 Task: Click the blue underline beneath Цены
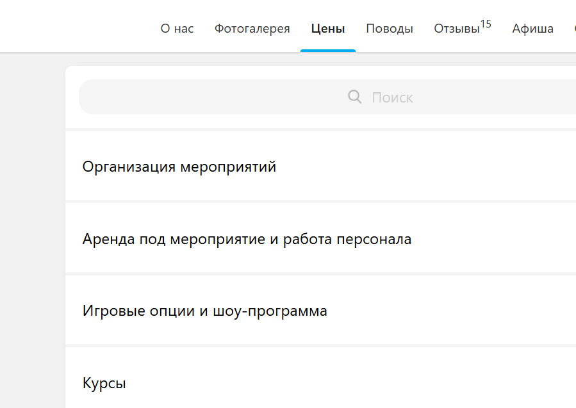[x=328, y=50]
